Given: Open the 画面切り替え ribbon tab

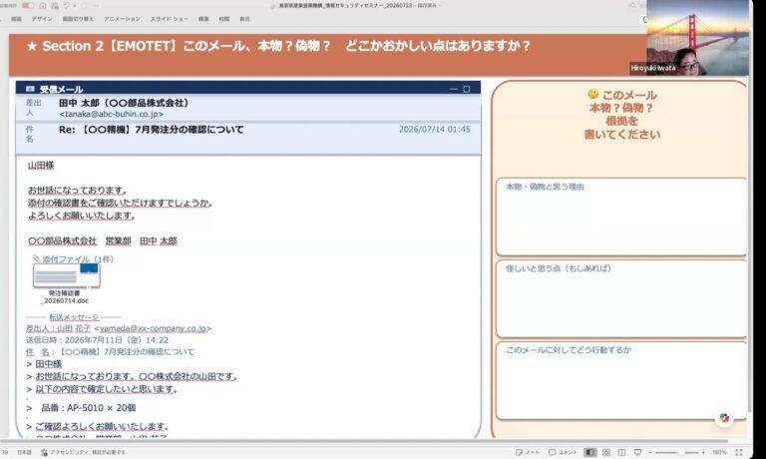Looking at the screenshot, I should (78, 19).
